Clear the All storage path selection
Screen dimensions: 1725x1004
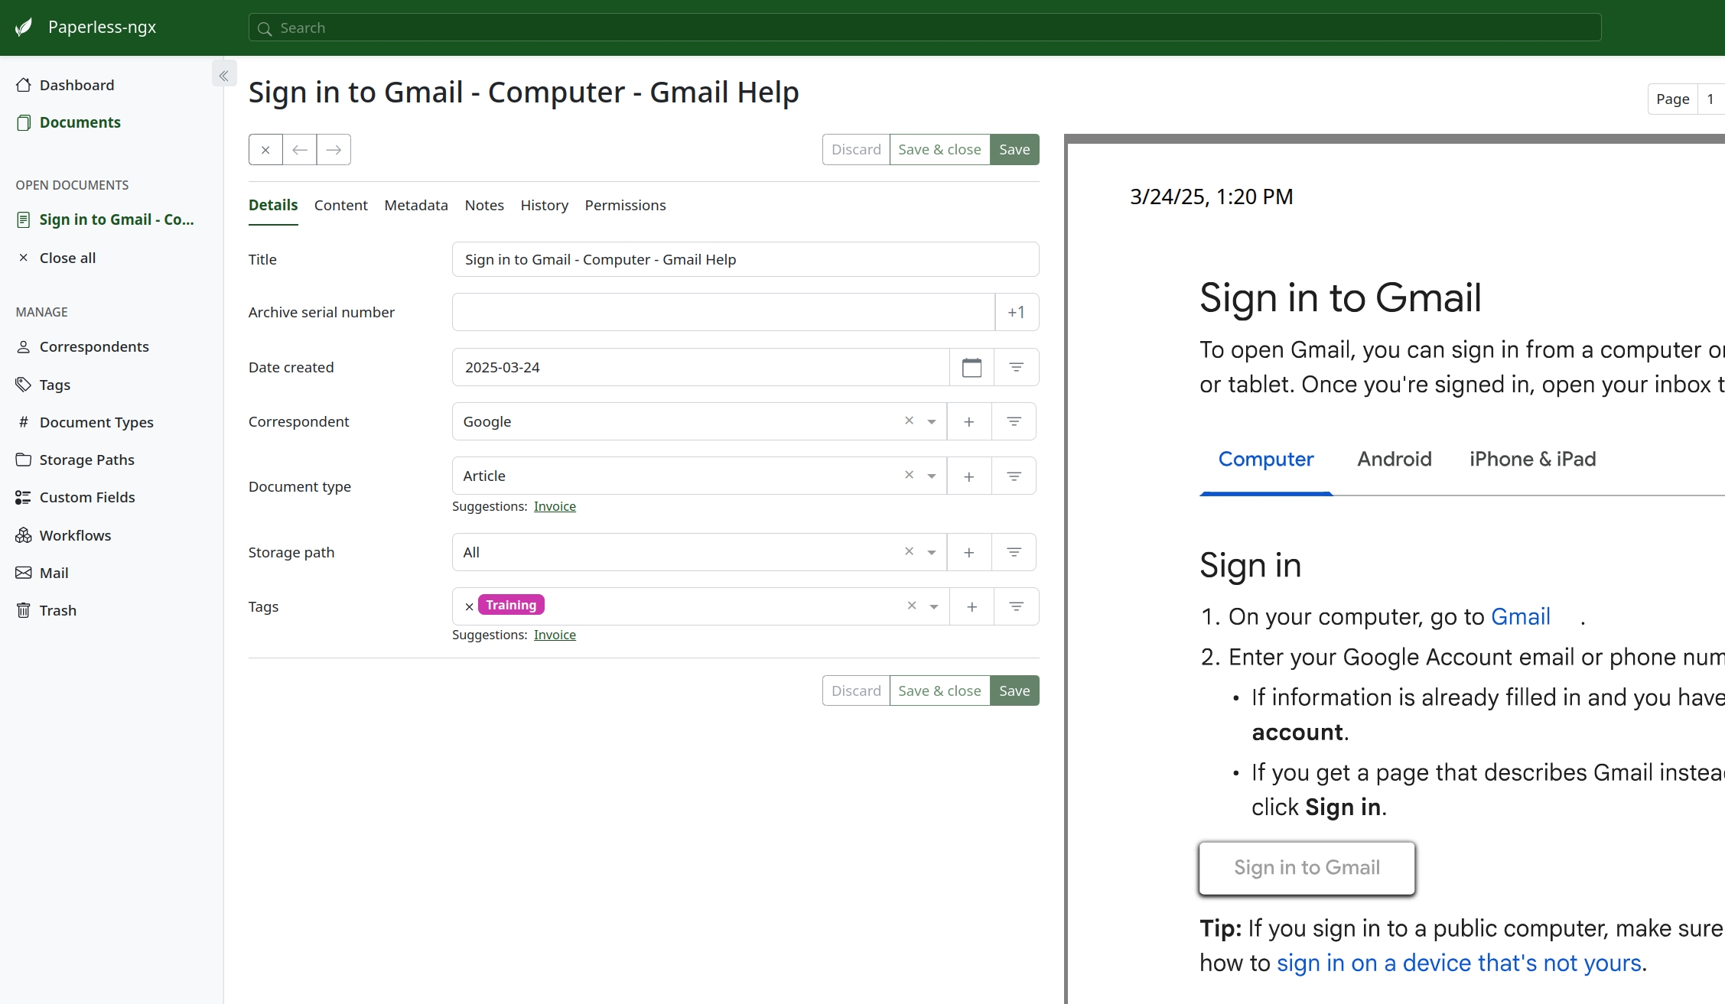point(910,551)
